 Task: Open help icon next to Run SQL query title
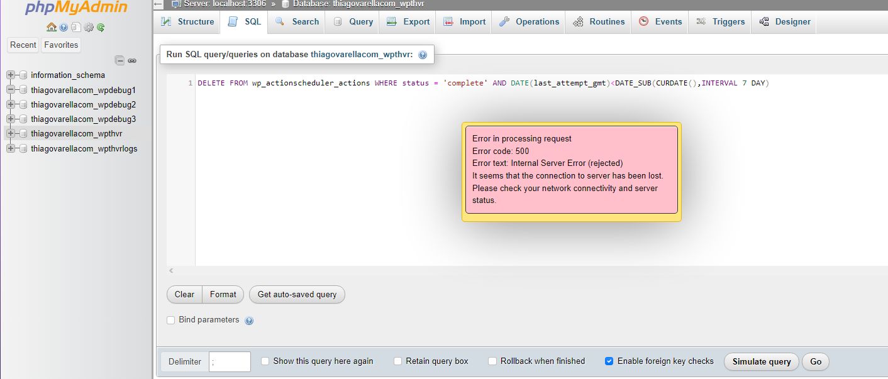423,55
